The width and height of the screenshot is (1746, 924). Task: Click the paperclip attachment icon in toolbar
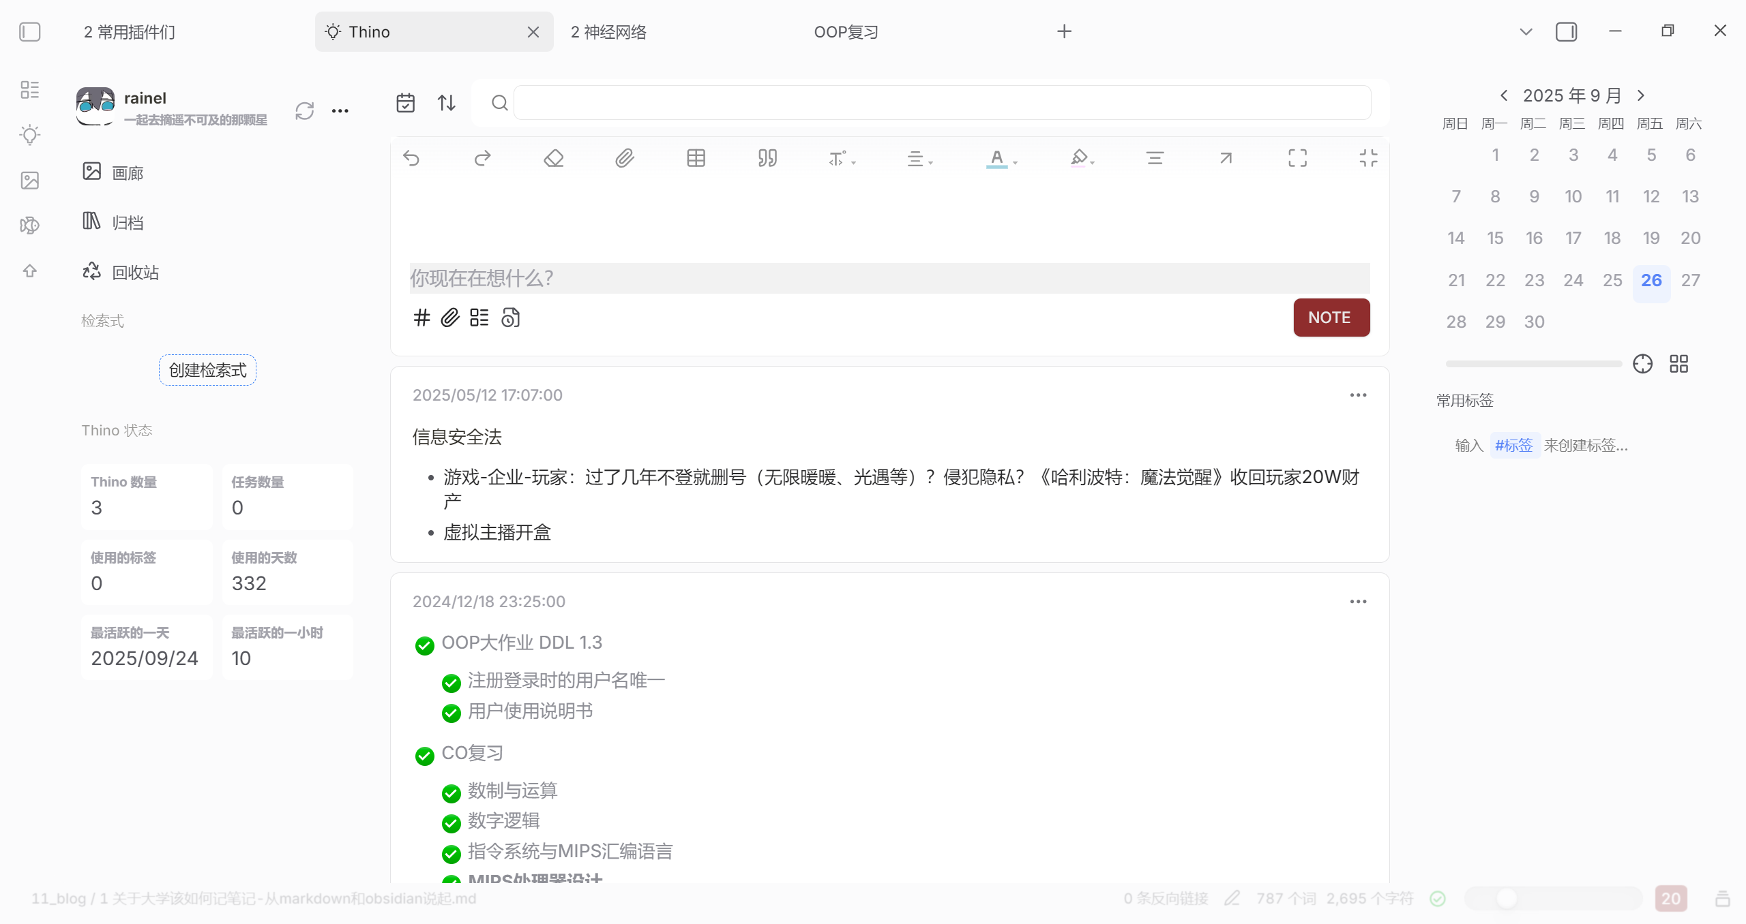coord(624,158)
